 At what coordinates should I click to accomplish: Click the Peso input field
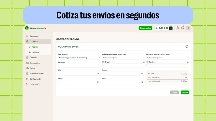(x=123, y=82)
